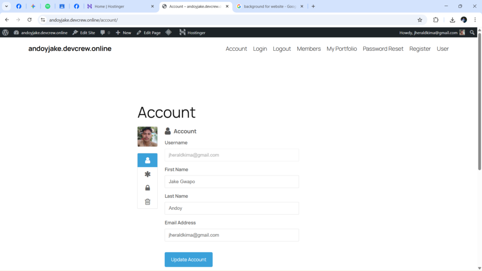Click the Update Account button
Image resolution: width=482 pixels, height=271 pixels.
pos(188,260)
